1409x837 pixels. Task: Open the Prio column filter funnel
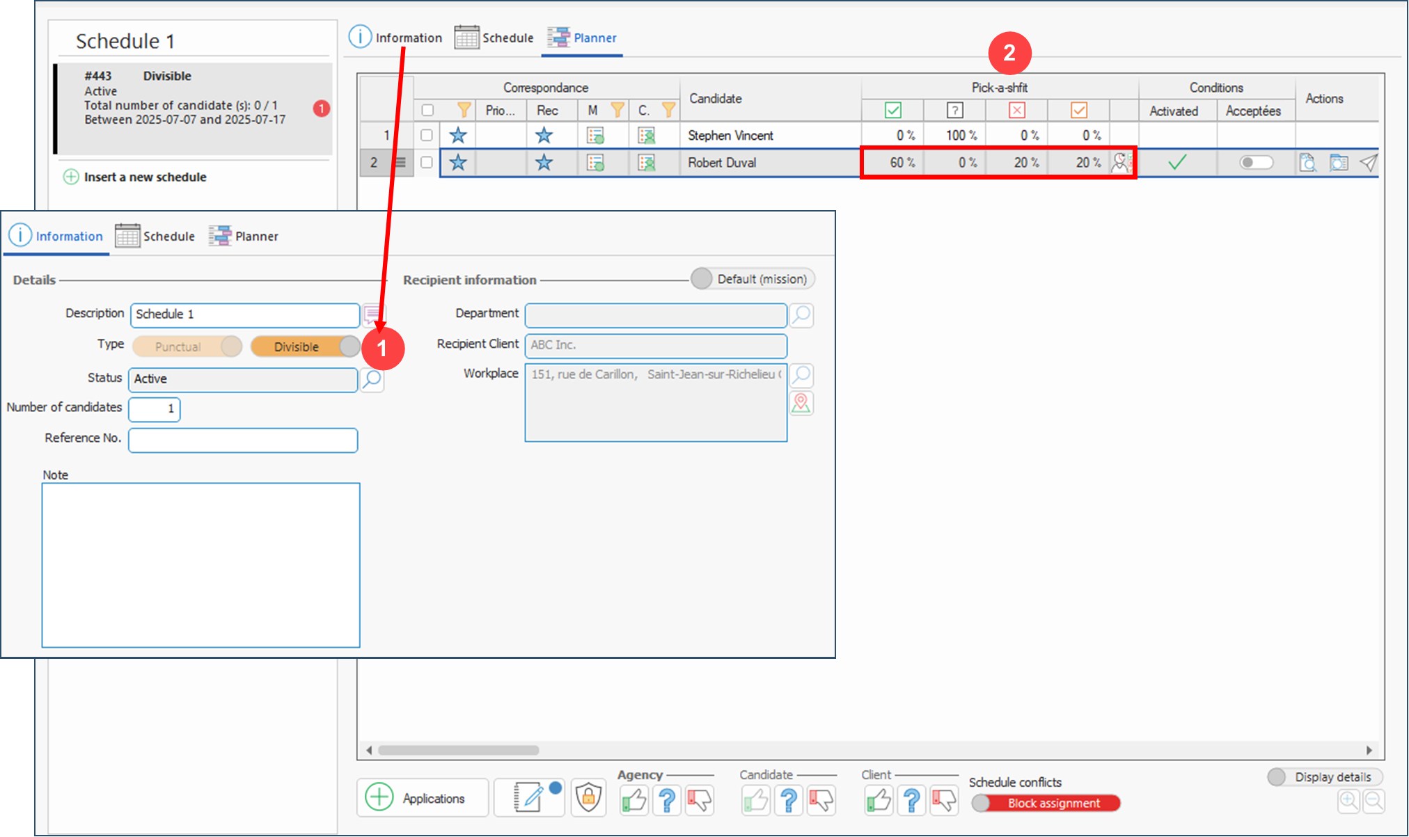tap(464, 110)
